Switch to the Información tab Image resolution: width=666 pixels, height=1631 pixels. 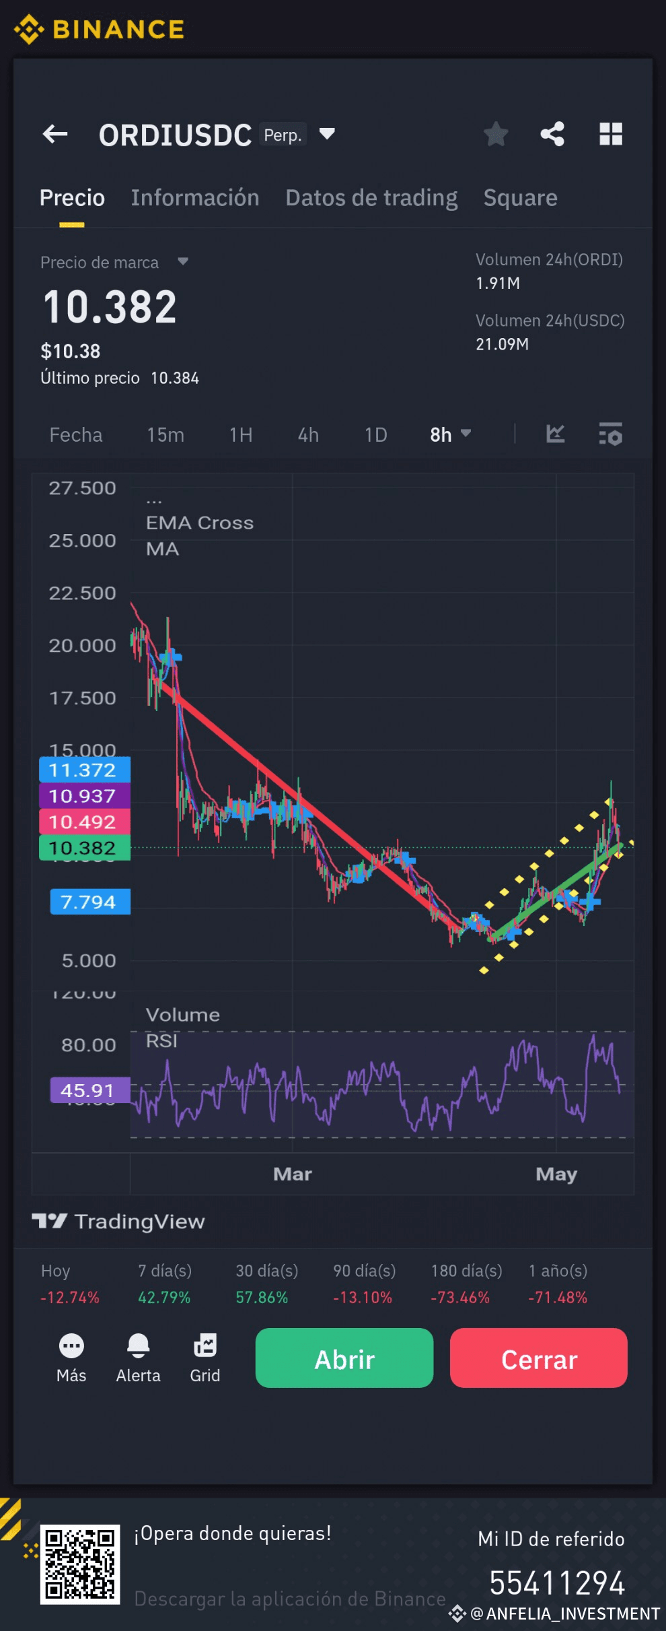click(x=195, y=198)
